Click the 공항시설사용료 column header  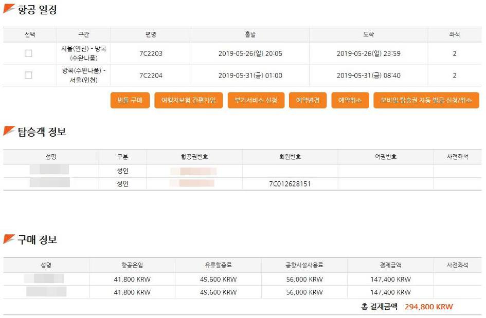pyautogui.click(x=304, y=265)
